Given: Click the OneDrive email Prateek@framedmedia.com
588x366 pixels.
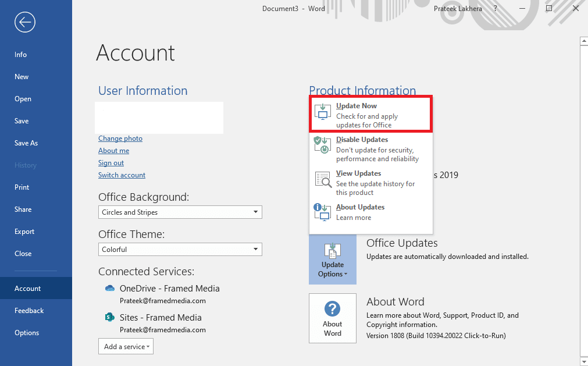Looking at the screenshot, I should point(163,301).
